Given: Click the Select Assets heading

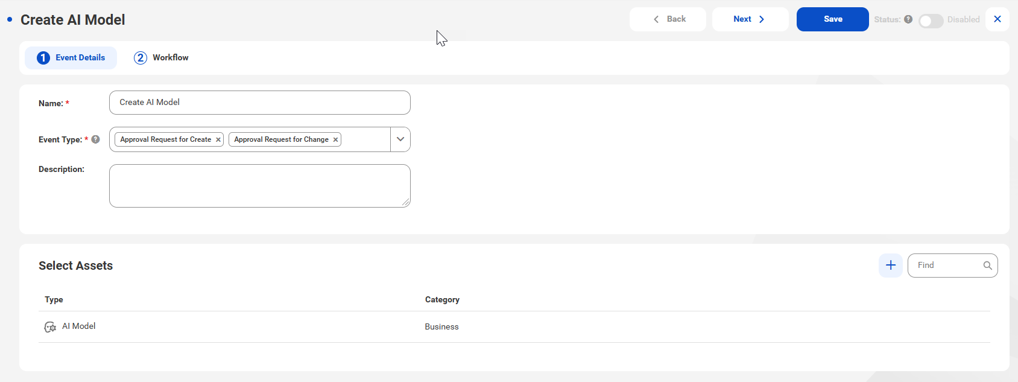Looking at the screenshot, I should 75,266.
